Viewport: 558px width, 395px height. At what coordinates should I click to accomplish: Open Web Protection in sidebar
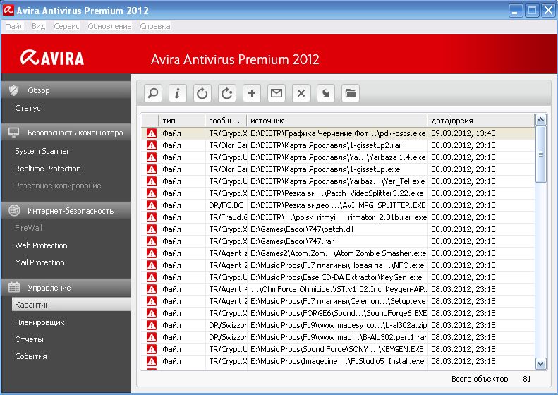coord(41,245)
